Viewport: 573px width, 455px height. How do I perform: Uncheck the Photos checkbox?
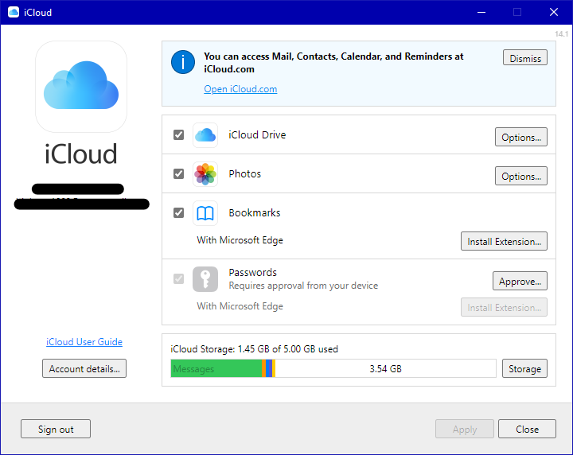(179, 174)
